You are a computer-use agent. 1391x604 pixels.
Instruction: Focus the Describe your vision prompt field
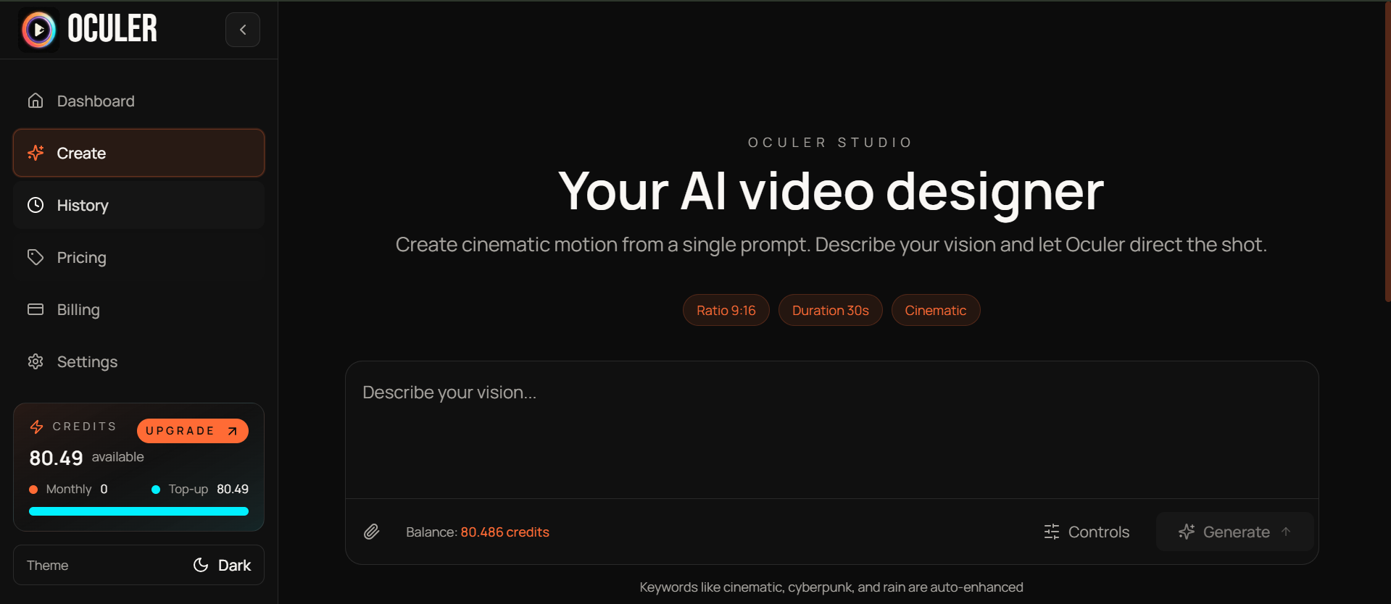pos(831,430)
